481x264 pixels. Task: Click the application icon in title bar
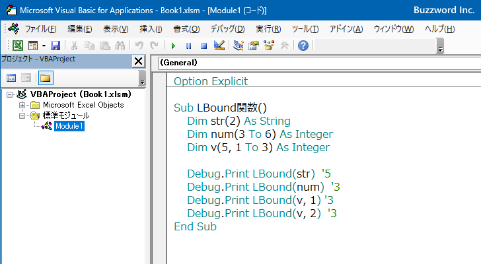click(x=11, y=10)
